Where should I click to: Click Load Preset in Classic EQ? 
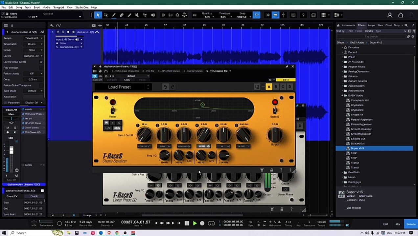(120, 87)
